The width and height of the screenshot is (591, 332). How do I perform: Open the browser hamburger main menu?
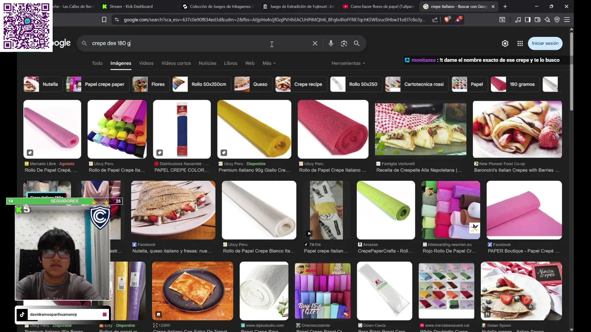coord(567,20)
